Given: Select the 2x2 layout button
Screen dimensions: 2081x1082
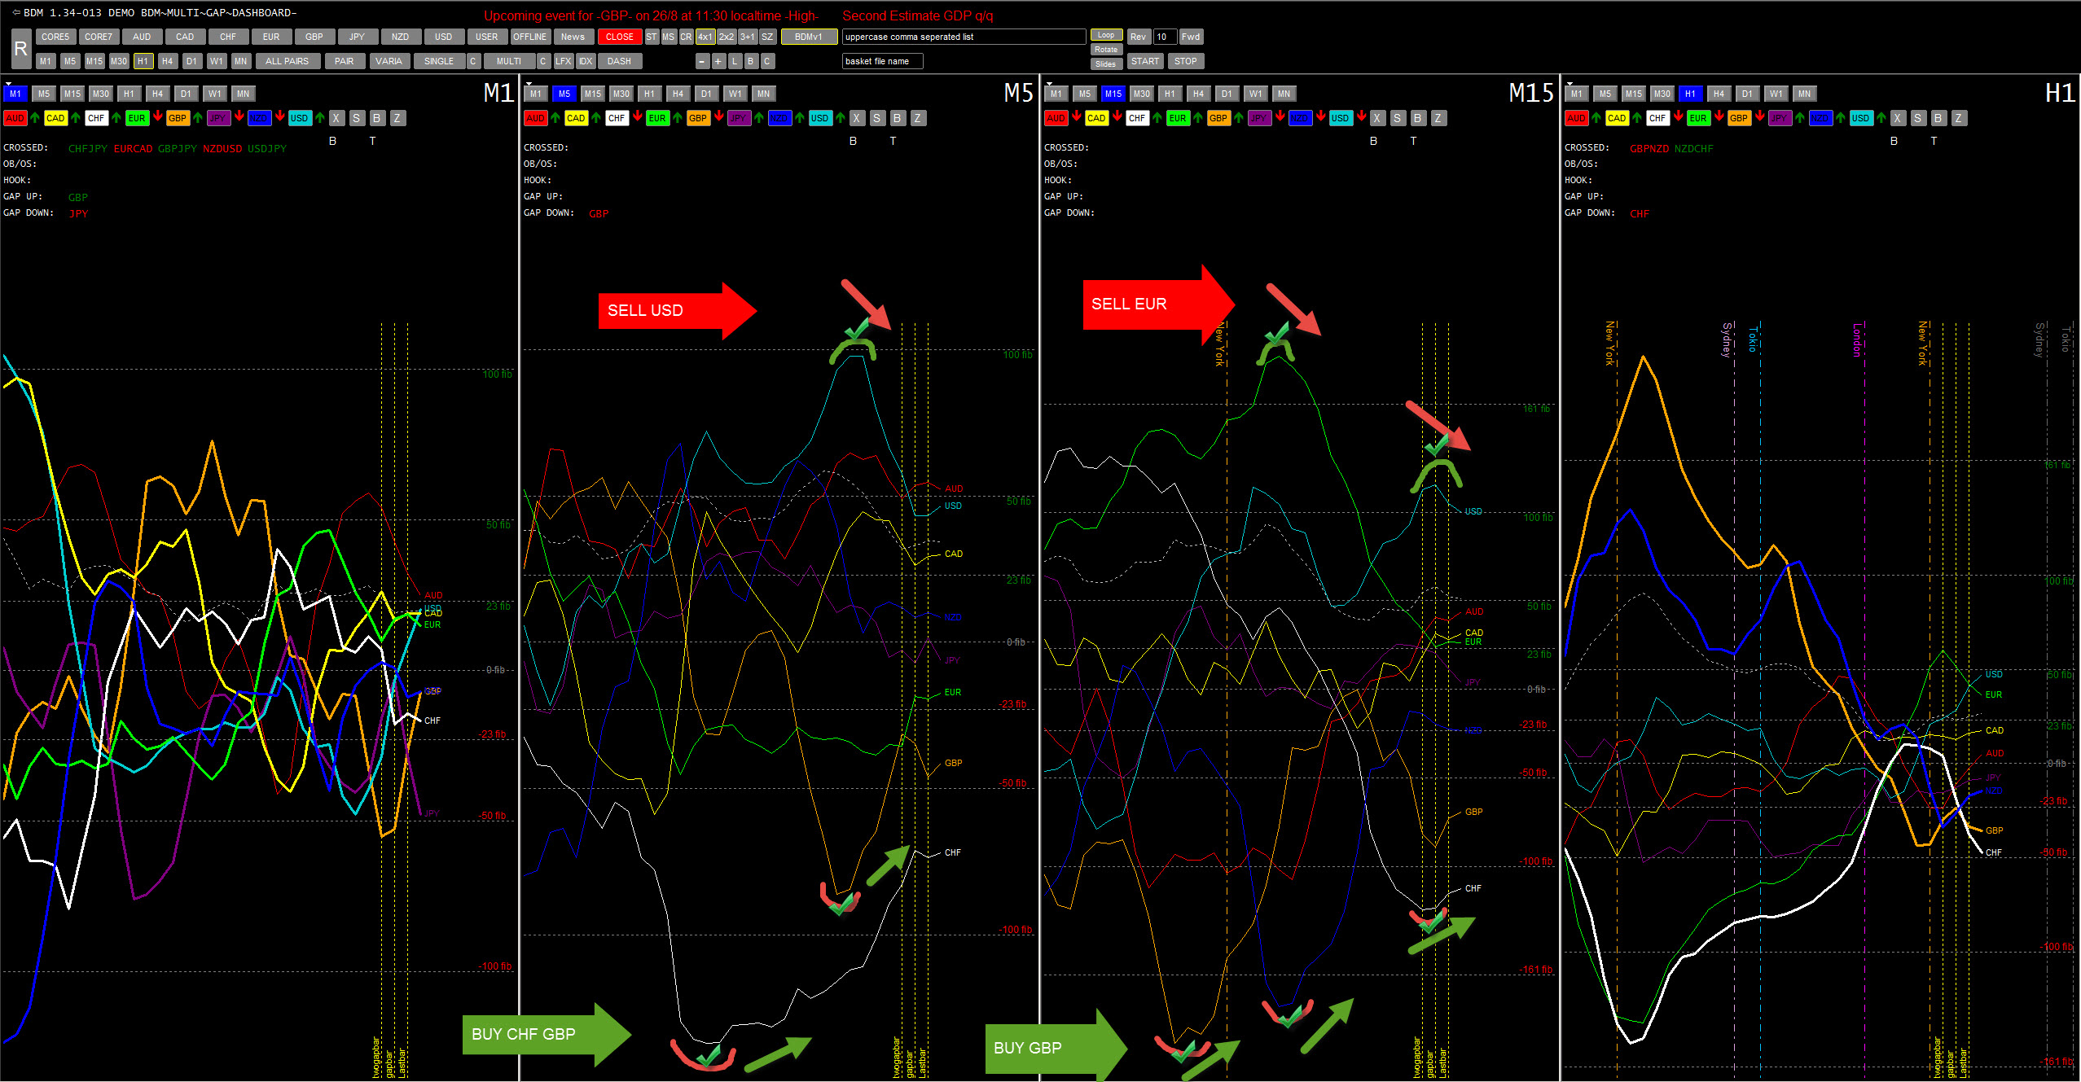Looking at the screenshot, I should (x=727, y=37).
